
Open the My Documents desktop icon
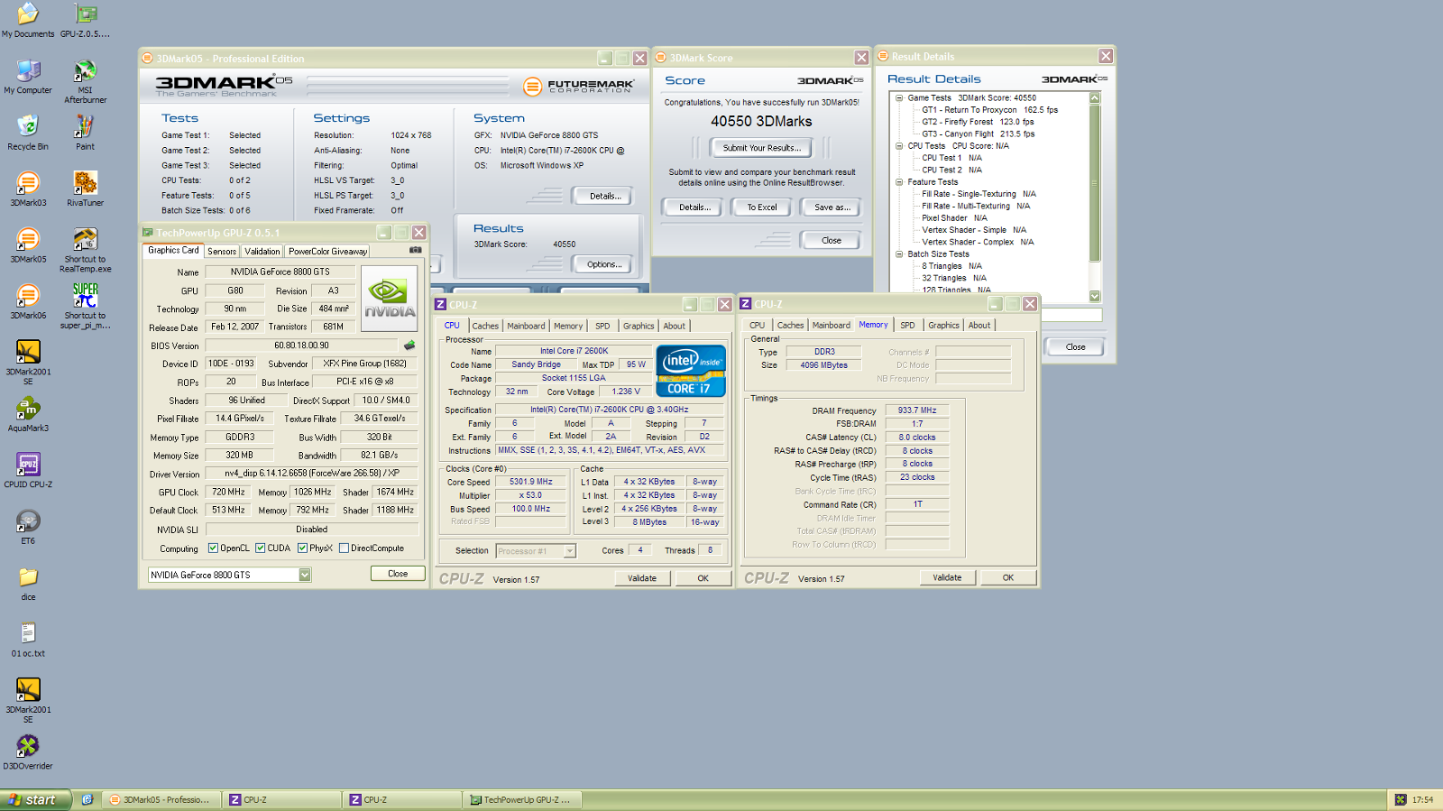(x=28, y=20)
